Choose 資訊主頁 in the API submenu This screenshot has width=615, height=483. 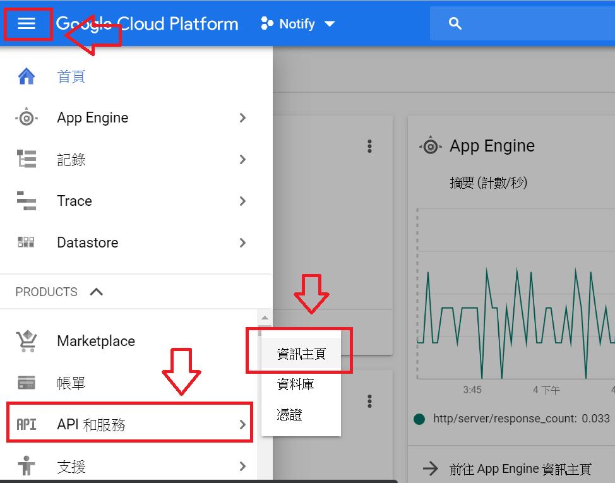click(x=301, y=354)
